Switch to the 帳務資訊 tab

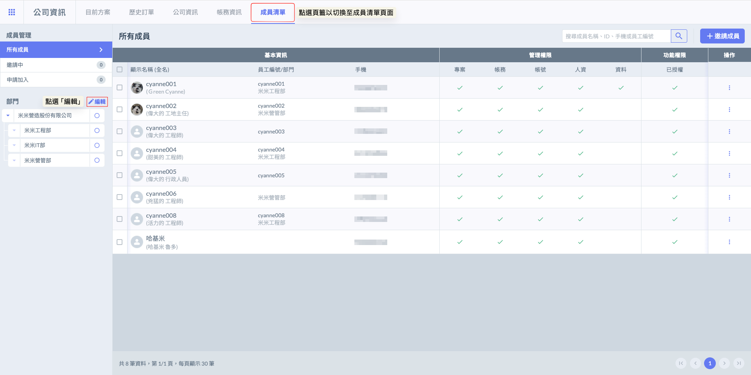229,12
